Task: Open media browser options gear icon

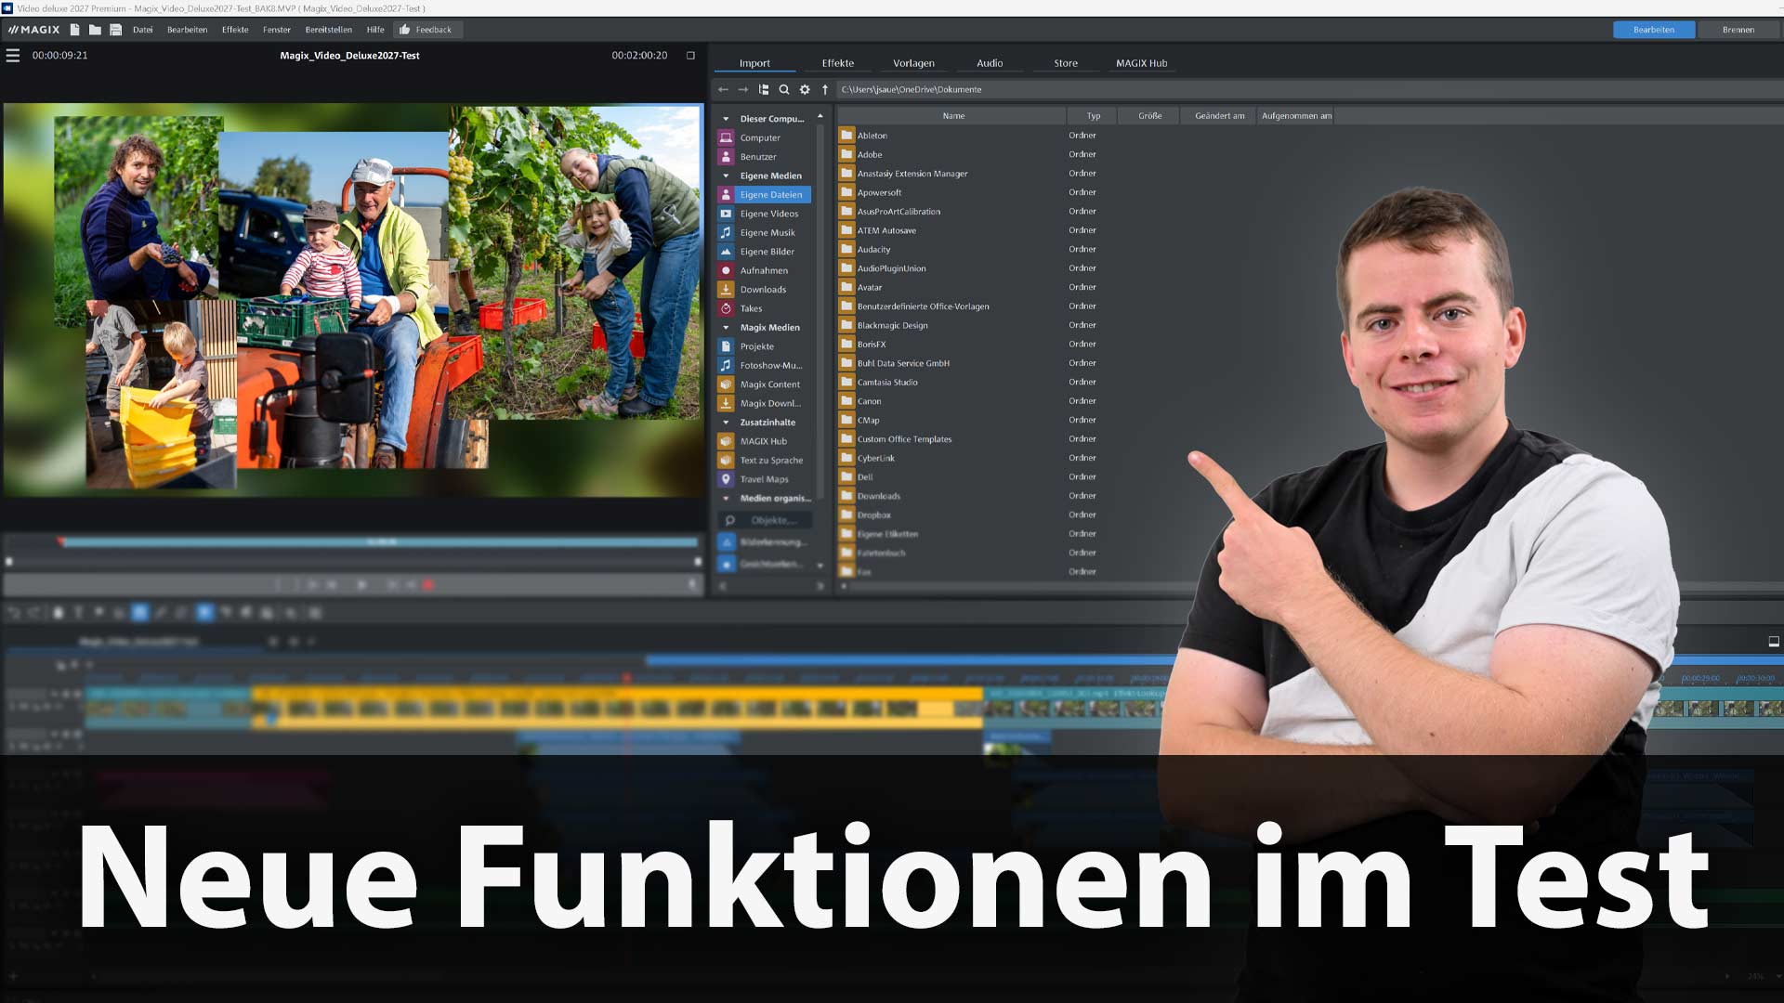Action: pyautogui.click(x=805, y=90)
